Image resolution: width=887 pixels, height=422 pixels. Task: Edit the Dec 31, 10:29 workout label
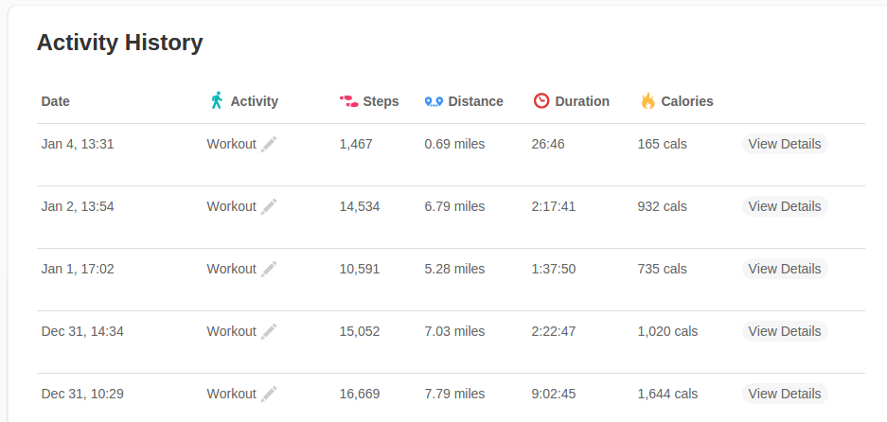click(269, 394)
